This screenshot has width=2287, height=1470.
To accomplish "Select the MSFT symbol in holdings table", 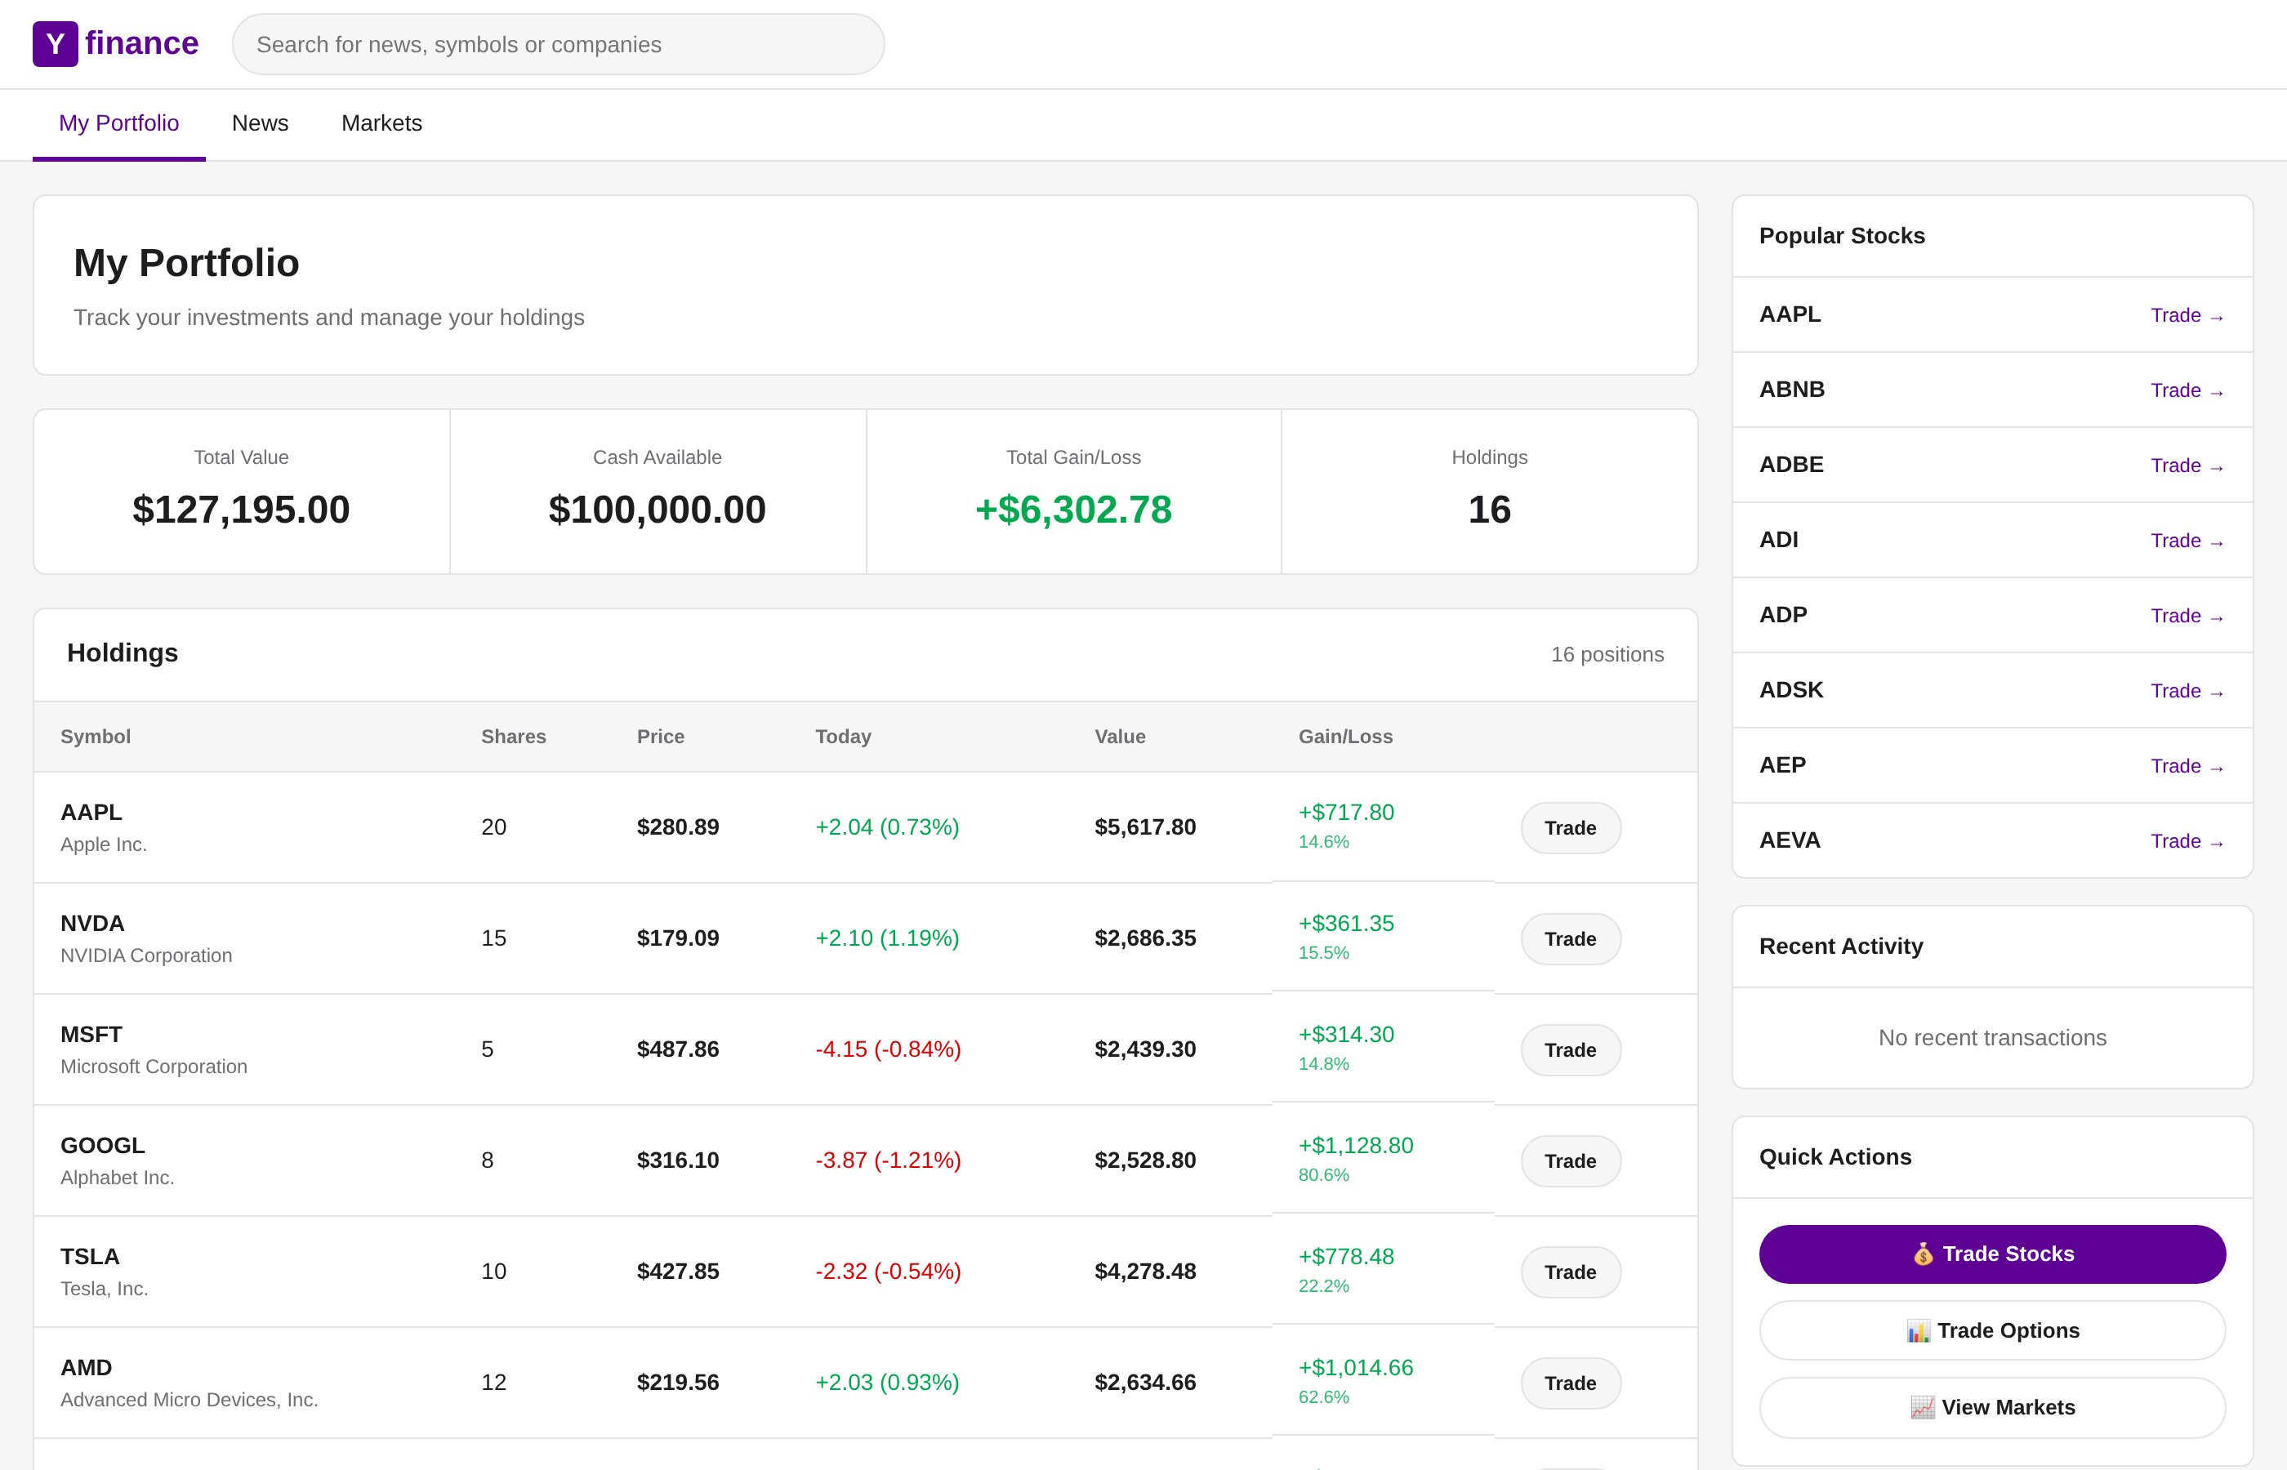I will (91, 1035).
